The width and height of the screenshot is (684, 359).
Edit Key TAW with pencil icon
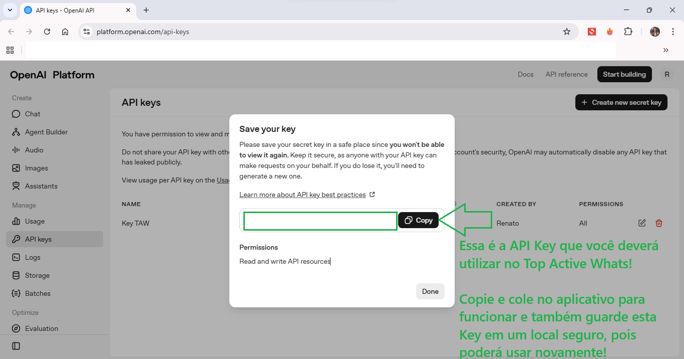(x=641, y=223)
